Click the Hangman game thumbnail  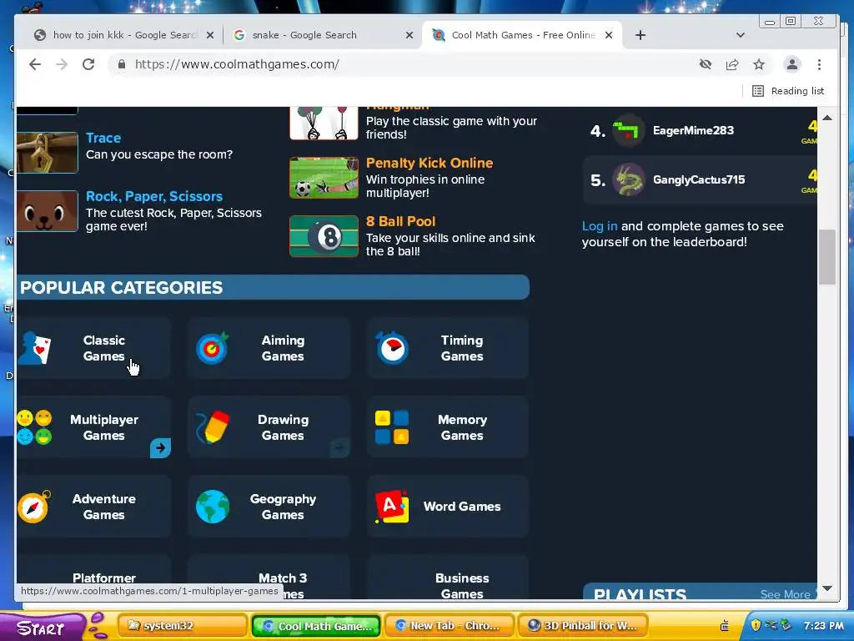pos(324,123)
